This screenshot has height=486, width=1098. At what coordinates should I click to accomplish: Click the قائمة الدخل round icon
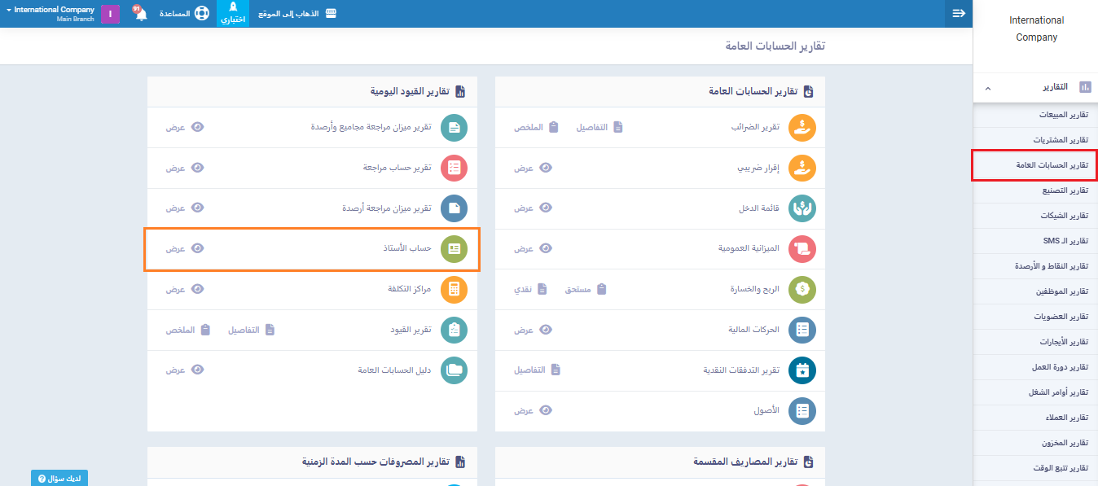click(x=802, y=208)
